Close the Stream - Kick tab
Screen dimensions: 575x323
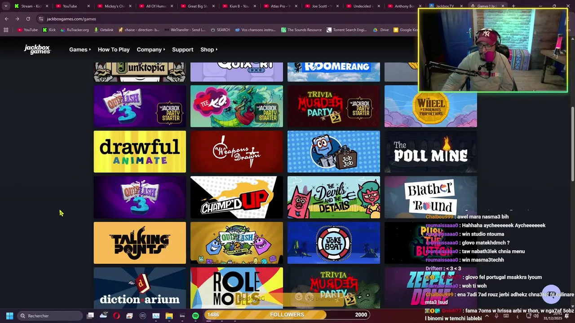pyautogui.click(x=47, y=6)
